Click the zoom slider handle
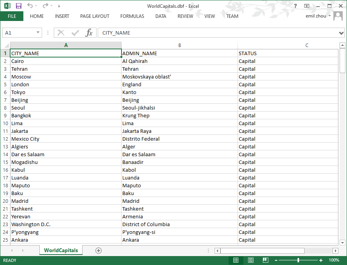 click(298, 260)
